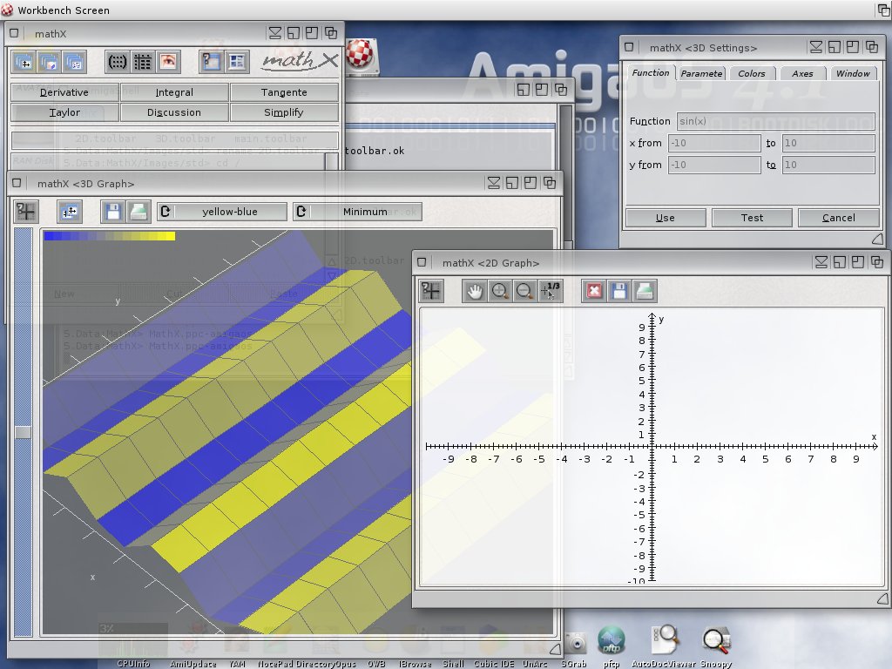Click the x to input field

[x=828, y=143]
